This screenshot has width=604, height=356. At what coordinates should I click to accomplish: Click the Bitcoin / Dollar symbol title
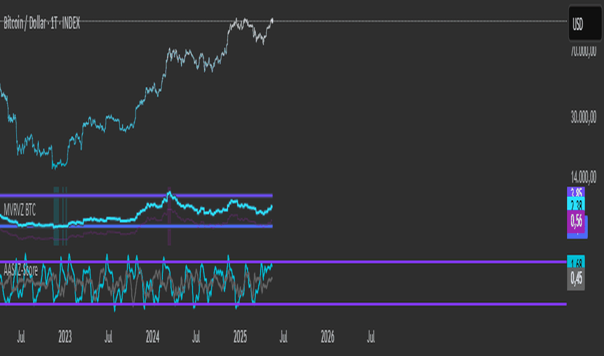point(41,24)
